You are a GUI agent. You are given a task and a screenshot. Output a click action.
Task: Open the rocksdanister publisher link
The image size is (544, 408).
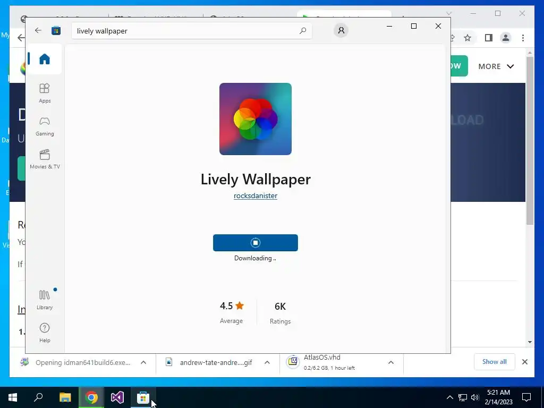coord(256,195)
